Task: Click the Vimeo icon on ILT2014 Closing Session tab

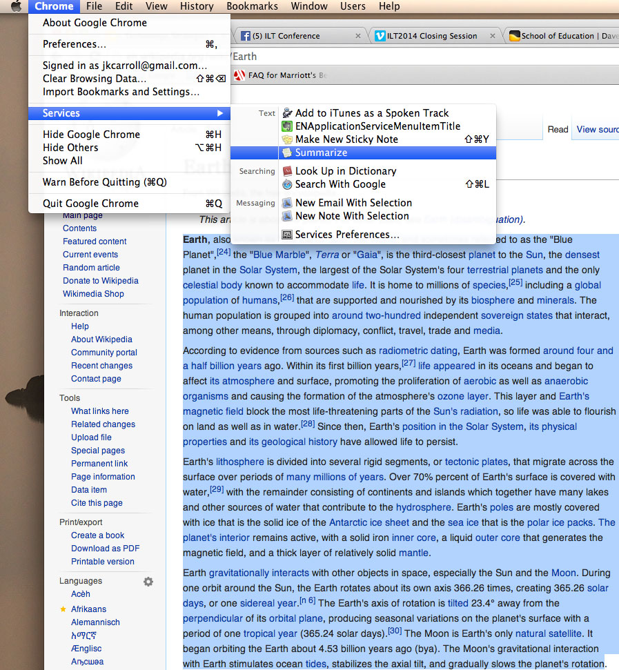Action: (380, 35)
